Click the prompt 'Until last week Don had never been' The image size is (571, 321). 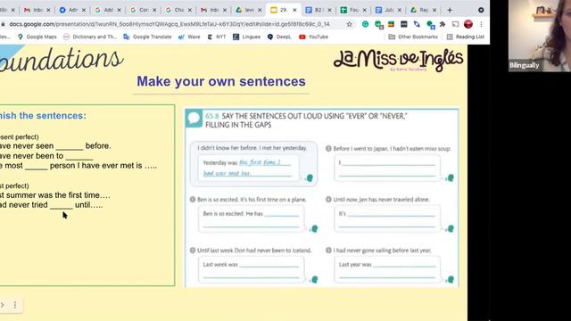[x=254, y=251]
